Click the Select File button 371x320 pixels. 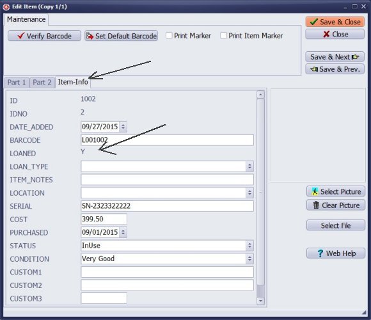pyautogui.click(x=336, y=225)
